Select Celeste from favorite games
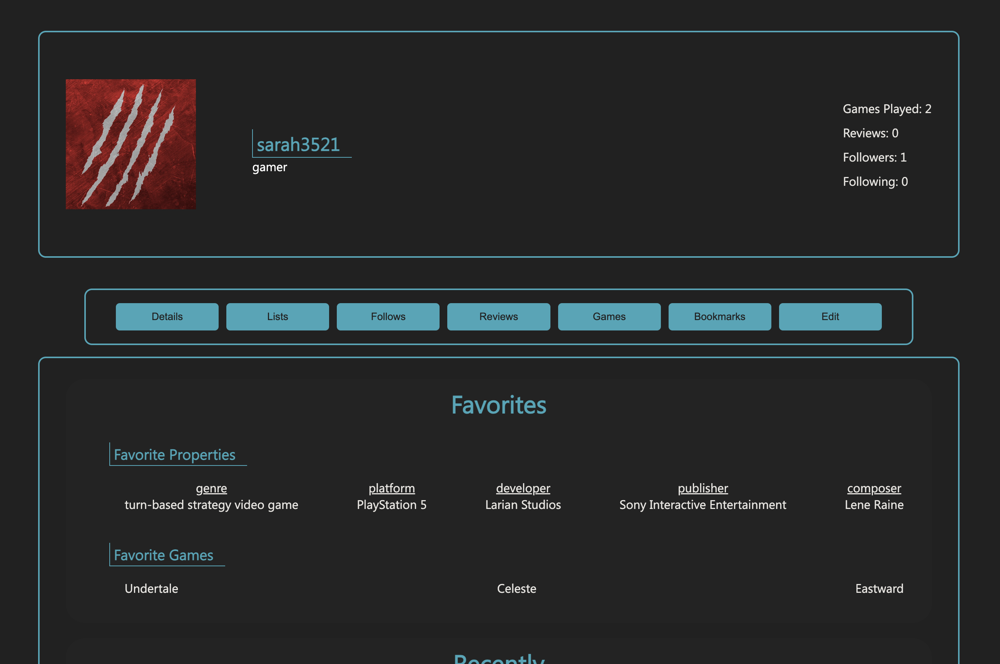The image size is (1000, 664). [517, 589]
